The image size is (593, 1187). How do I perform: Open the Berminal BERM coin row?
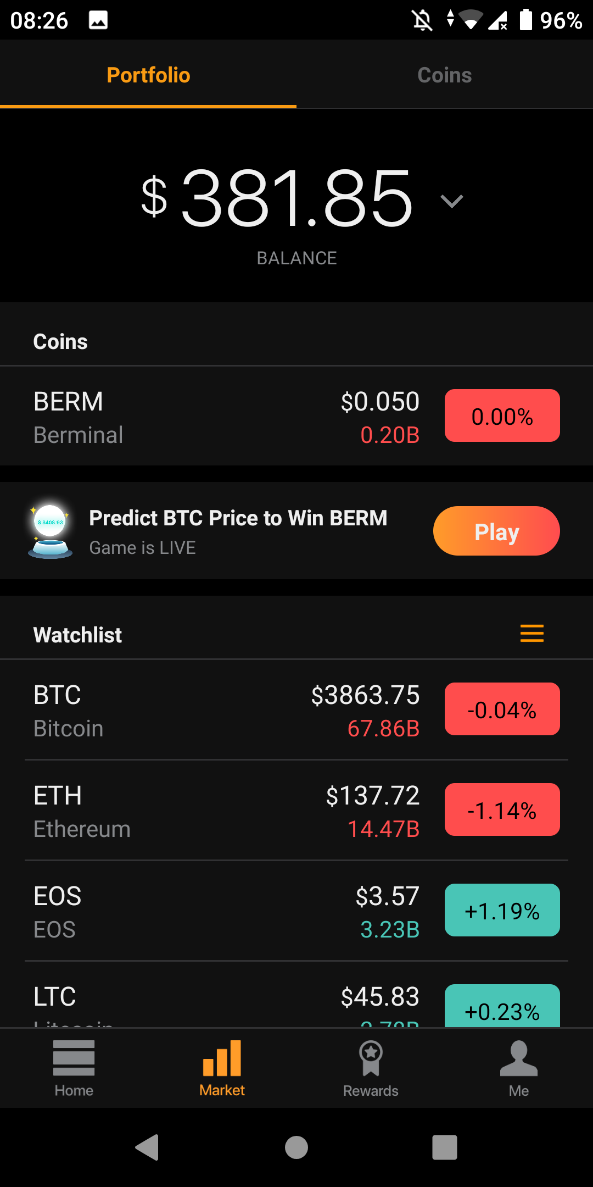pyautogui.click(x=220, y=417)
